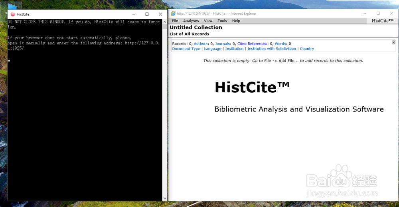Maximize the HistCite console window
The width and height of the screenshot is (399, 207).
(x=147, y=14)
